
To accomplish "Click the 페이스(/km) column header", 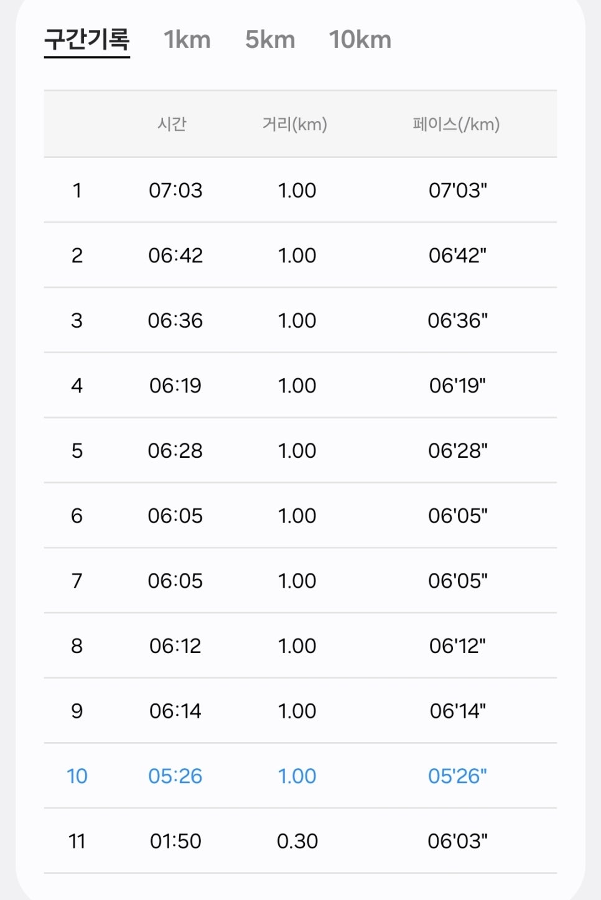I will coord(456,124).
